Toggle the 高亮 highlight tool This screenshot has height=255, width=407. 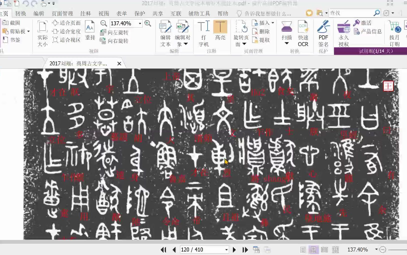[x=220, y=31]
